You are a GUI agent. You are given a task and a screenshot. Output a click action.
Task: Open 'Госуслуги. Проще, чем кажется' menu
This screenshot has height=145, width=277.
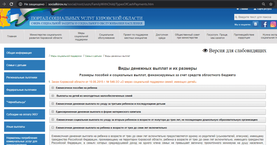point(217,36)
